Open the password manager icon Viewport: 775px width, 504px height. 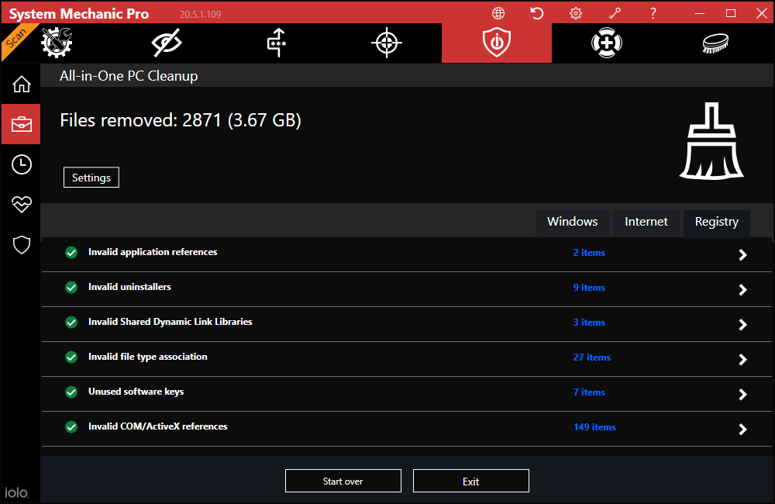pyautogui.click(x=277, y=43)
